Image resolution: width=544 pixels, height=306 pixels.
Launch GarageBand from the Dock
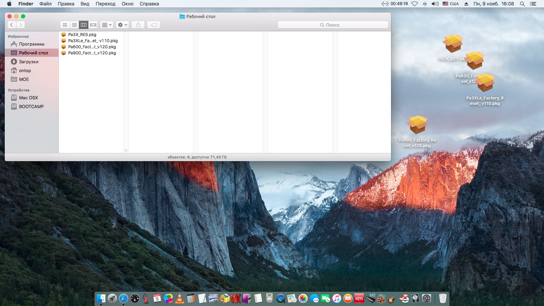pos(392,298)
